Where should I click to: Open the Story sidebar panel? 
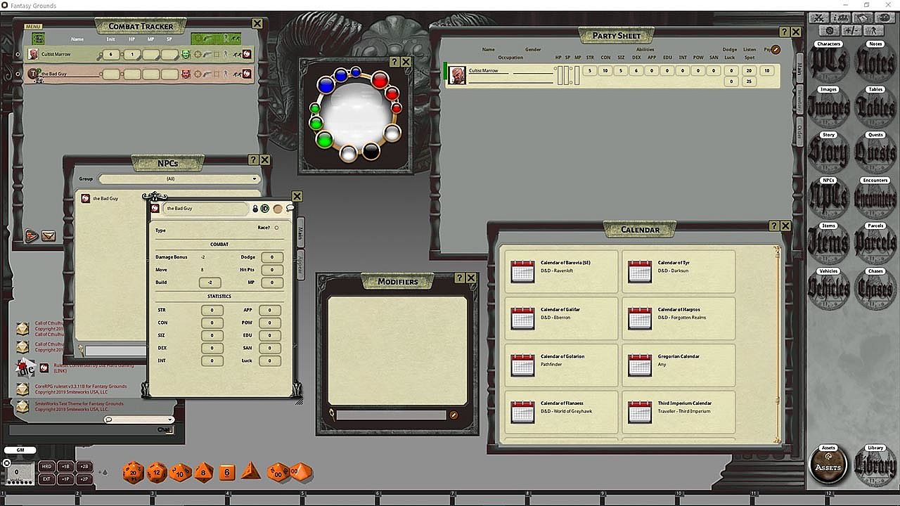click(x=828, y=152)
